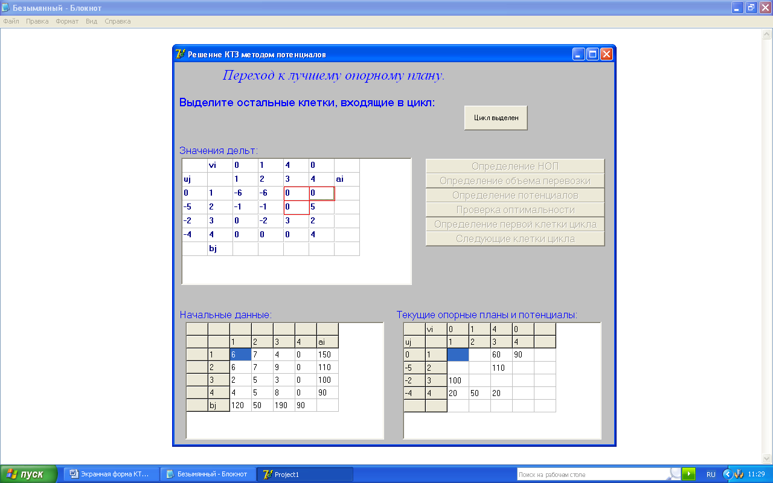Select the dotted-focus '0' cell in deltas row 1

point(321,193)
